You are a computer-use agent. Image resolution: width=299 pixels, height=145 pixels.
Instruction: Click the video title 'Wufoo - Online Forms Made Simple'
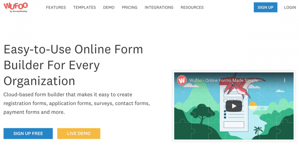point(223,80)
